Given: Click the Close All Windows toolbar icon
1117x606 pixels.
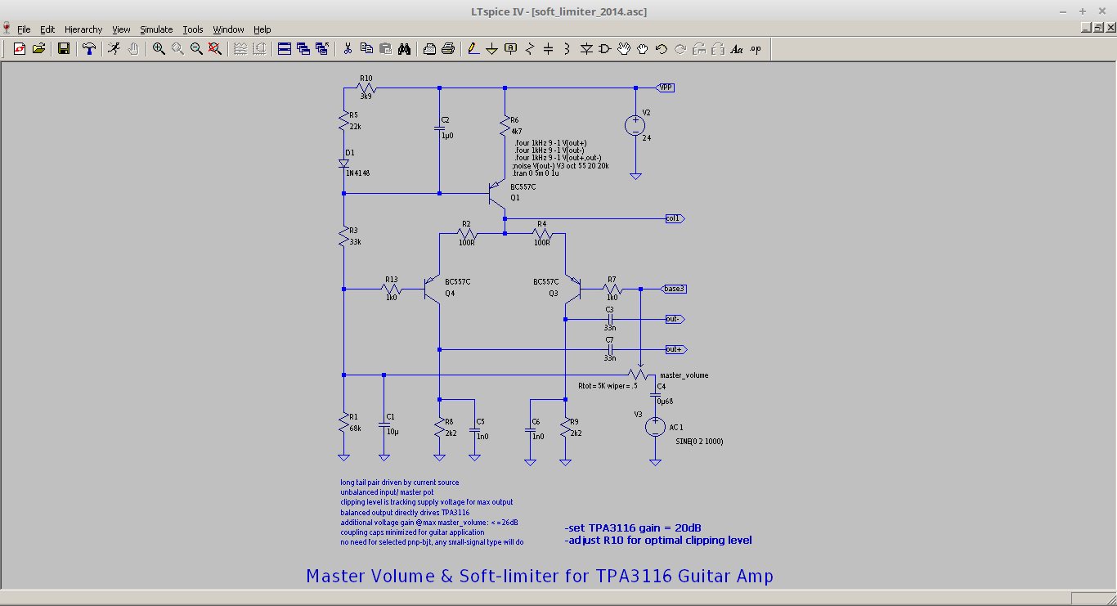Looking at the screenshot, I should pyautogui.click(x=322, y=49).
